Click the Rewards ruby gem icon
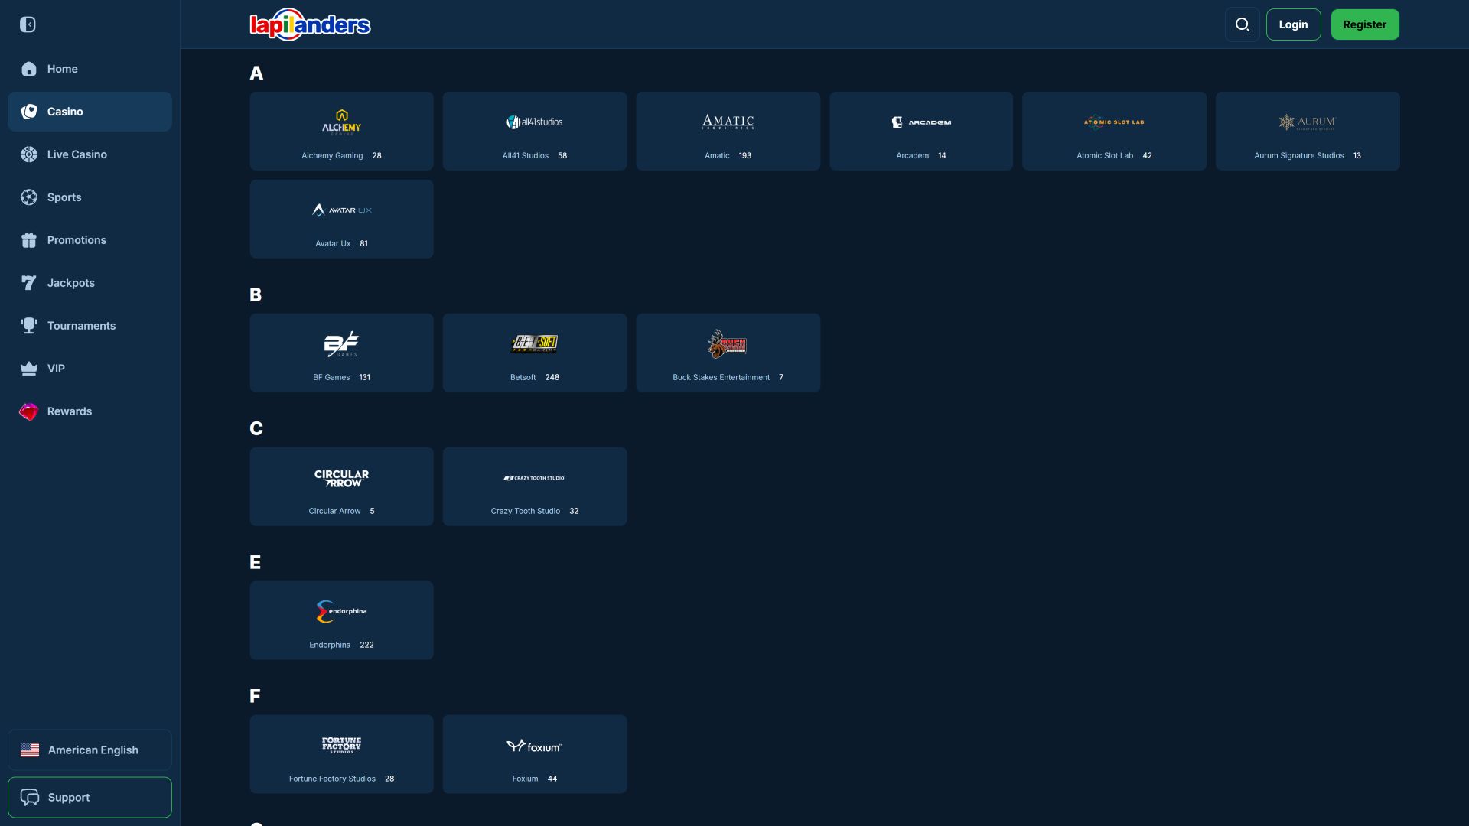The width and height of the screenshot is (1469, 826). click(x=29, y=411)
